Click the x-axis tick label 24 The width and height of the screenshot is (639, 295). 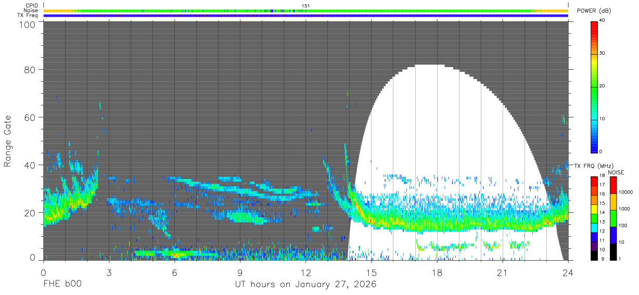[568, 272]
